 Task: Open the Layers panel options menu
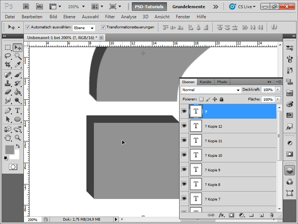[279, 82]
